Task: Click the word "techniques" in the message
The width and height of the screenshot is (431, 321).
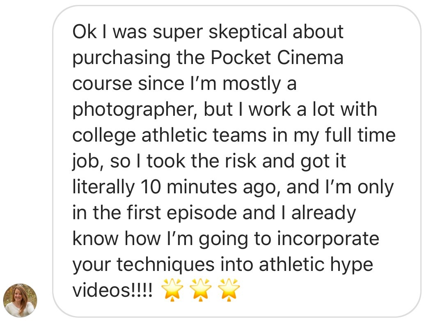Action: coord(167,264)
